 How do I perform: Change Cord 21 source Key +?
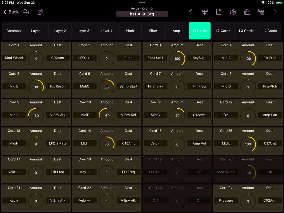click(14, 201)
